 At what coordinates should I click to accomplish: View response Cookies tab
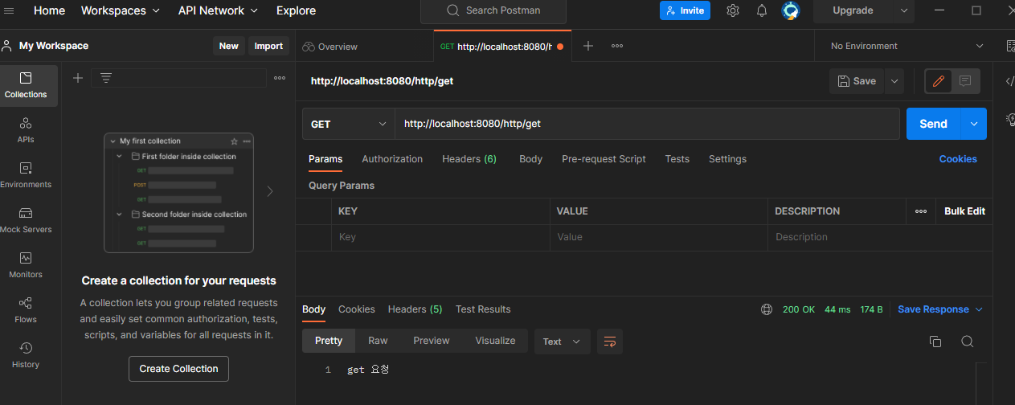(x=357, y=309)
